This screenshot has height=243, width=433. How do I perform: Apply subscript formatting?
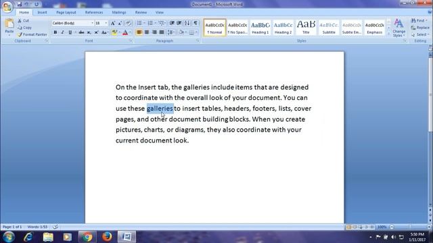point(89,32)
